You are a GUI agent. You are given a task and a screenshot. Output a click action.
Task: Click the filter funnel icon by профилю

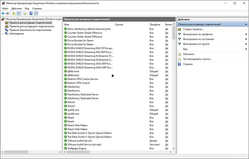point(179,34)
